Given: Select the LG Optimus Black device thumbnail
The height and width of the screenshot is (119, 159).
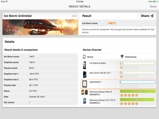Looking at the screenshot, I should point(84,65).
